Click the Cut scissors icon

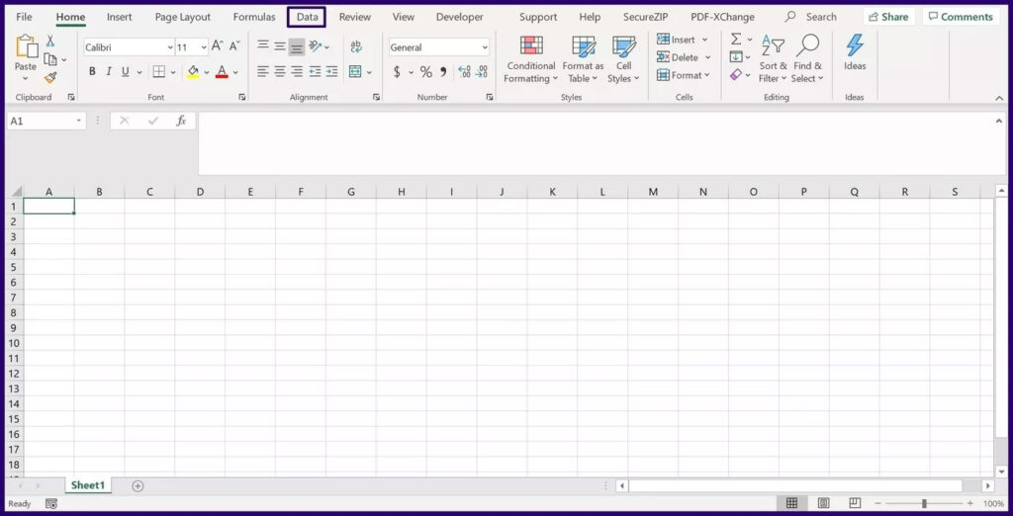pos(50,42)
